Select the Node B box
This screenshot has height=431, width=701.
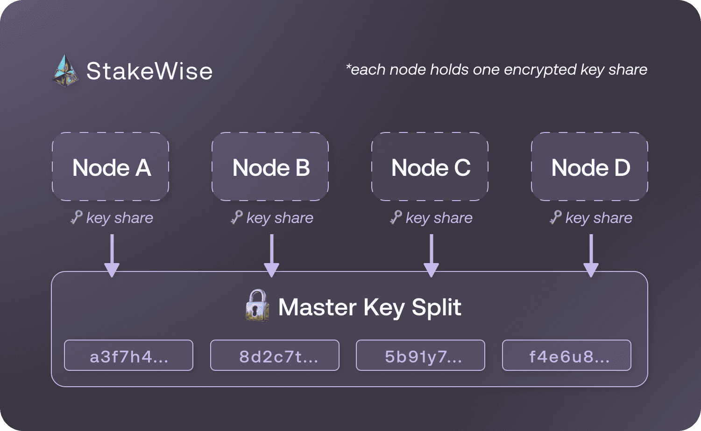[x=270, y=167]
